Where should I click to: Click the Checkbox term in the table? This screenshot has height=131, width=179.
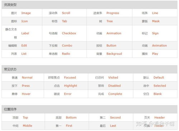point(69,33)
